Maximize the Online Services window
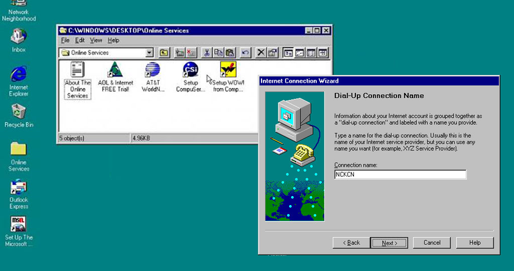The width and height of the screenshot is (514, 271). coord(317,31)
